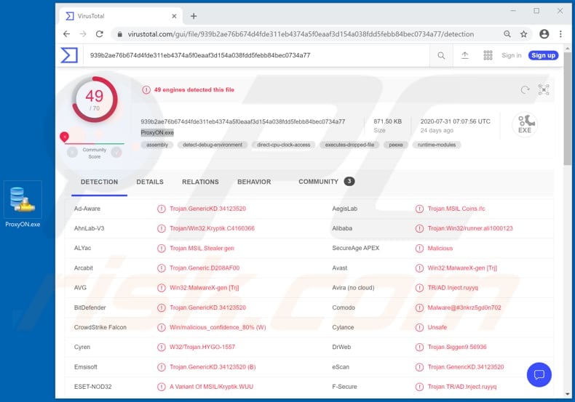Click the 871.50 KB size value

point(388,121)
